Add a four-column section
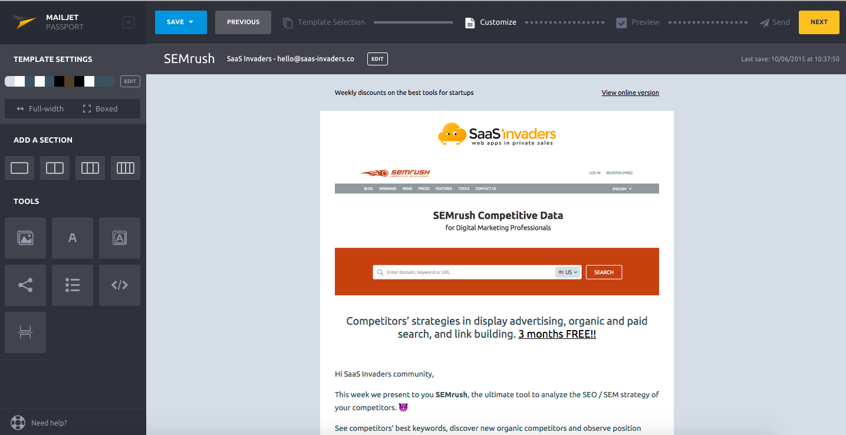 pyautogui.click(x=126, y=168)
